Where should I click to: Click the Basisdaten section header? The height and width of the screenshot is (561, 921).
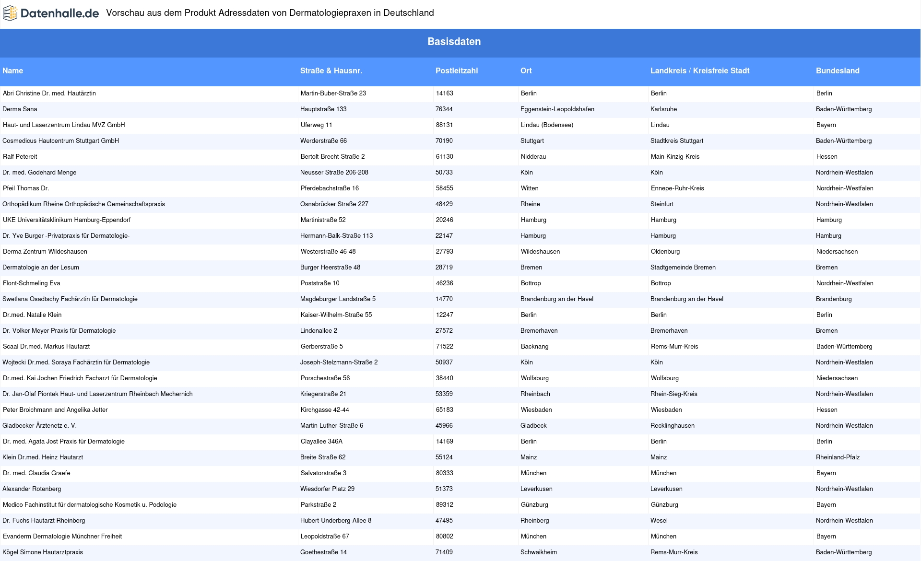point(454,42)
